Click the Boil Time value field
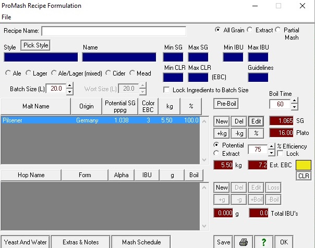This screenshot has width=315, height=248. point(280,104)
